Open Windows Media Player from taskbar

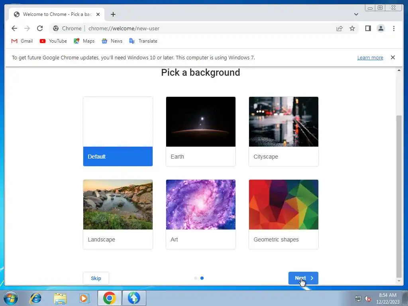(84, 298)
